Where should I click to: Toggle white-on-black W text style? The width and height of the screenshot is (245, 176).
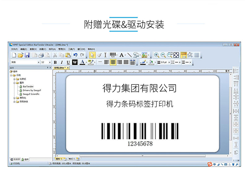75,62
